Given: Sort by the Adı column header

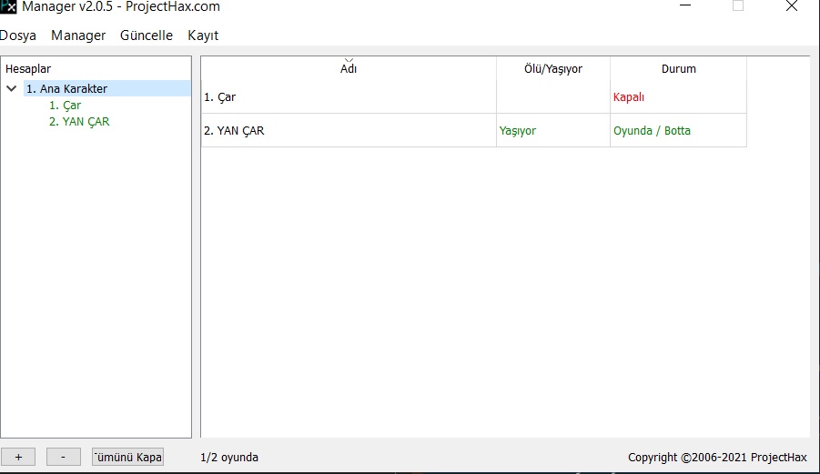Looking at the screenshot, I should [x=349, y=69].
